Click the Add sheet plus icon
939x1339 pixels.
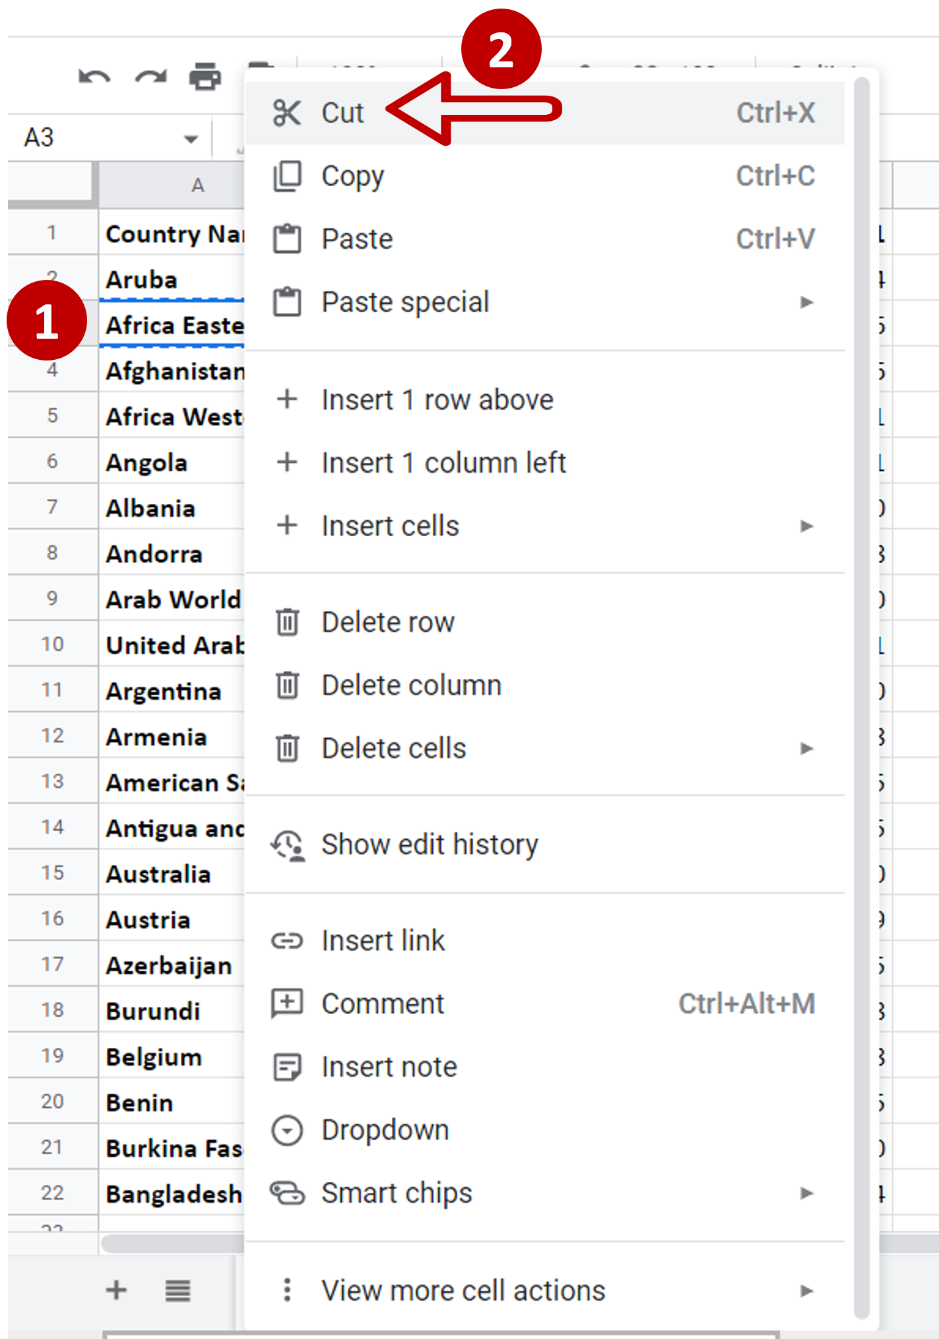click(116, 1289)
